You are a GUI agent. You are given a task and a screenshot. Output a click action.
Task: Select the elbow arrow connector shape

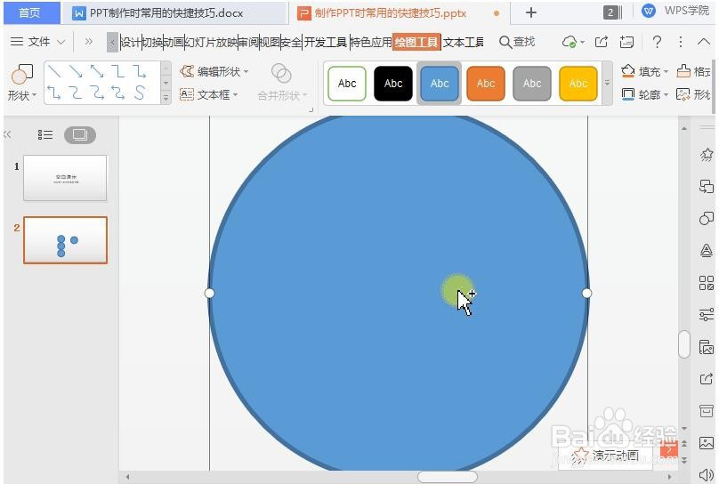[140, 71]
